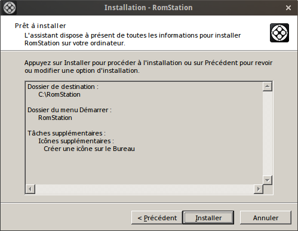
Task: Cancel setup with the Annuler button
Action: (266, 218)
